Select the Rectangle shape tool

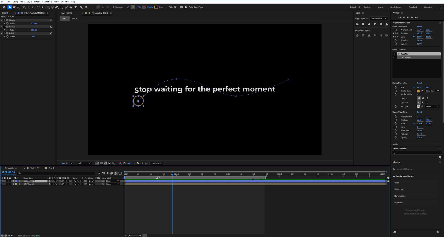(x=48, y=7)
